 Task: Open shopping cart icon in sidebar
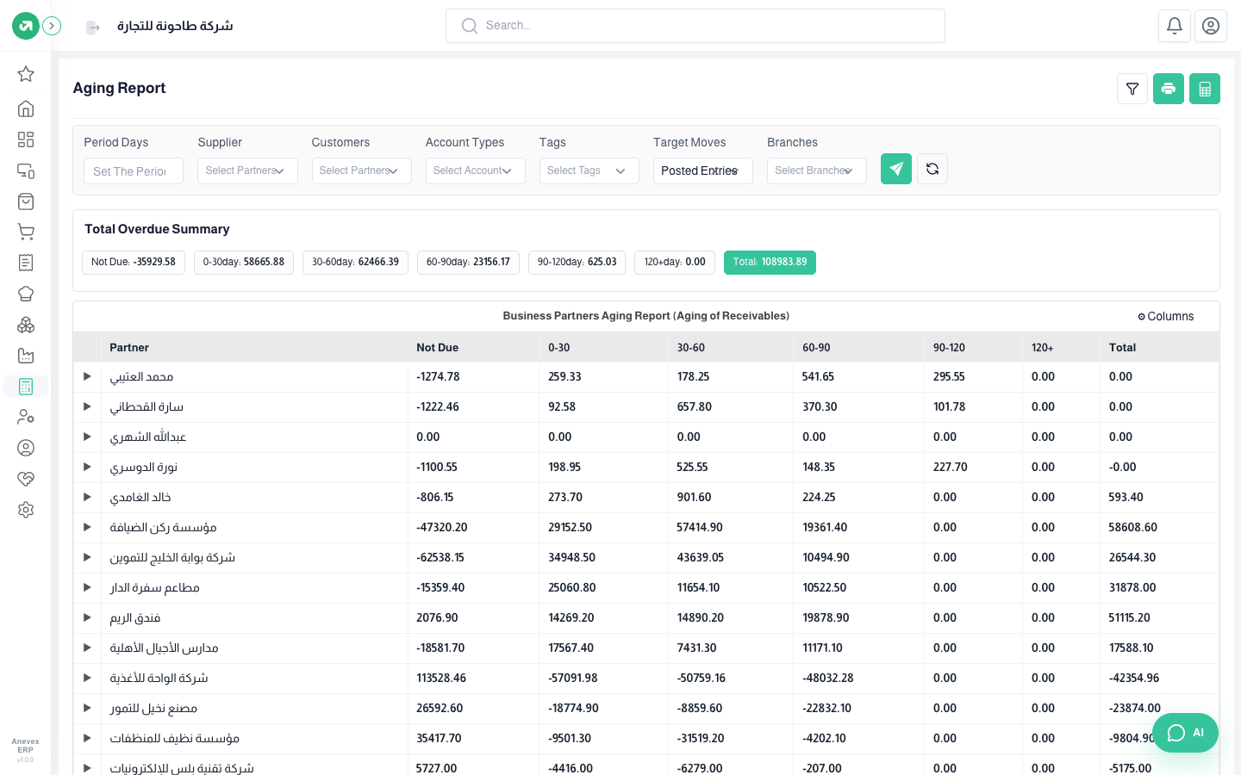click(x=26, y=232)
